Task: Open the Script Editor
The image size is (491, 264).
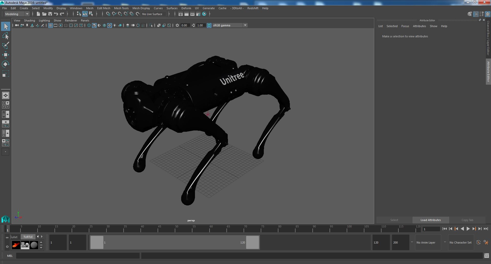Action: coord(486,256)
